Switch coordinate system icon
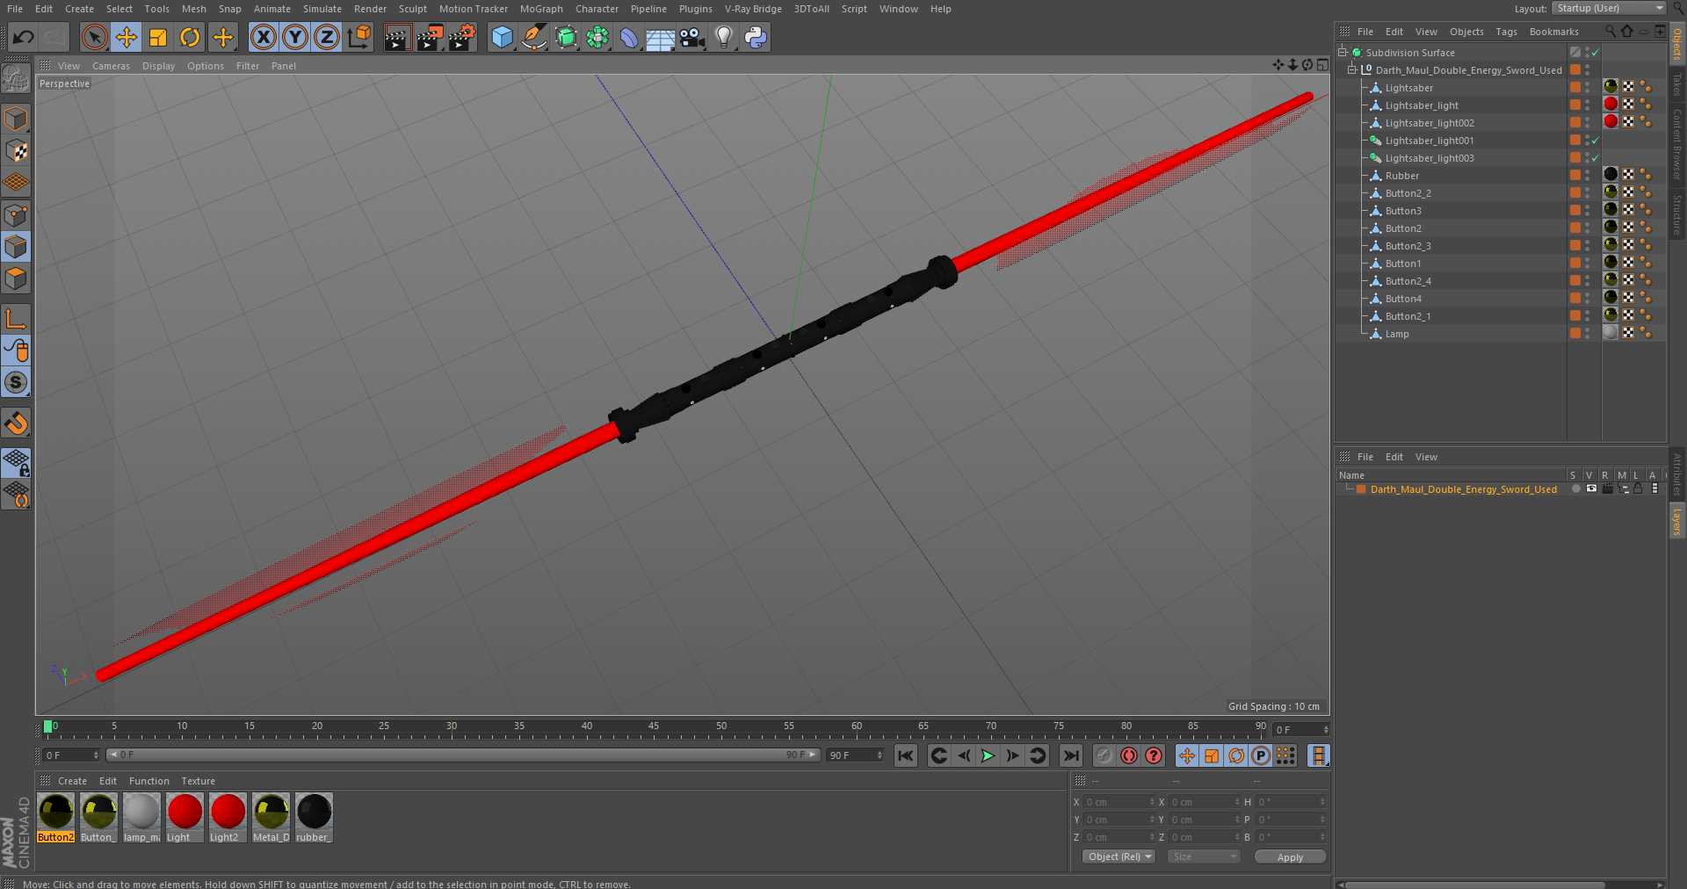The image size is (1687, 889). (x=359, y=37)
